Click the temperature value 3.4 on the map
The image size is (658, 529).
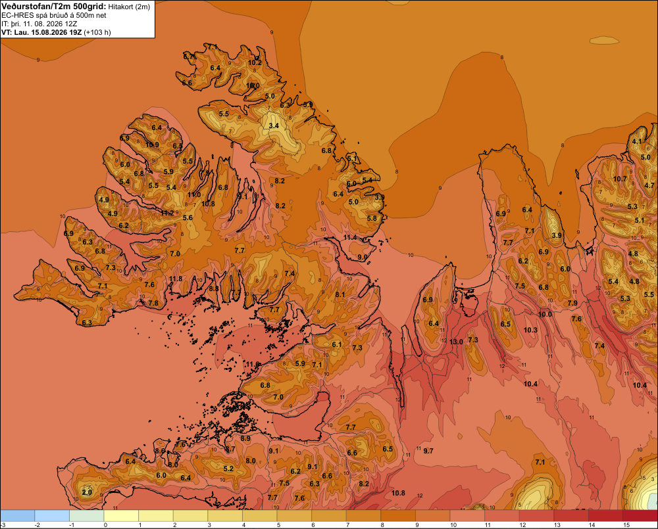(274, 126)
